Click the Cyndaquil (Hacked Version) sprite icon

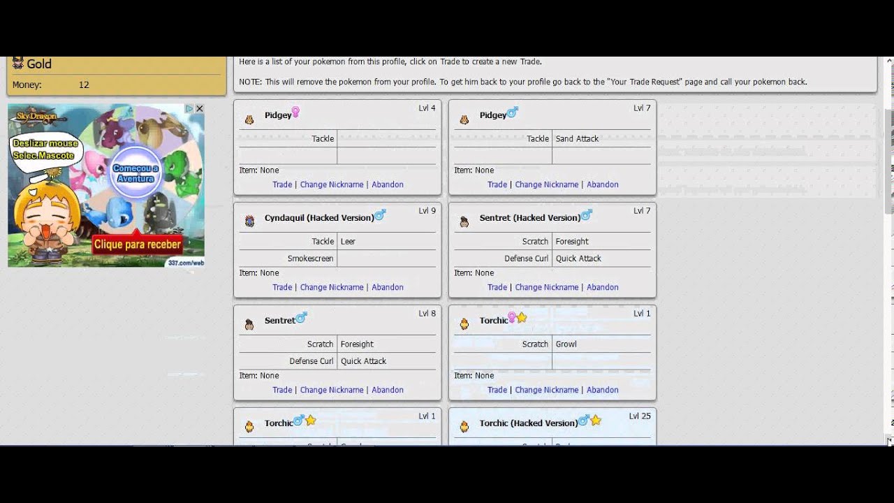click(x=249, y=221)
